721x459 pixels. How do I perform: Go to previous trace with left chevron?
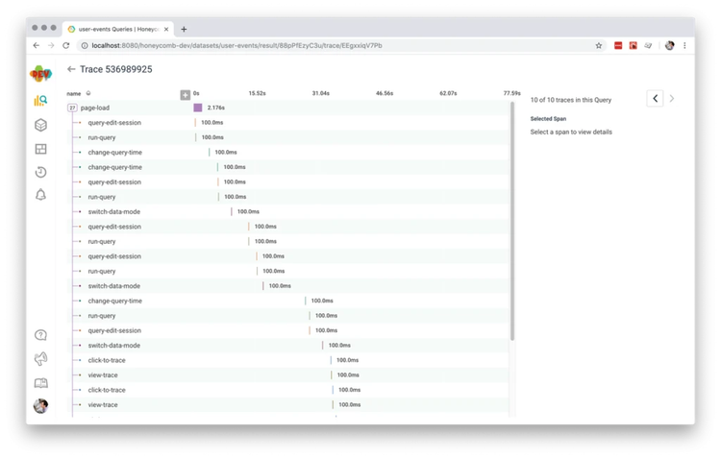pyautogui.click(x=656, y=98)
